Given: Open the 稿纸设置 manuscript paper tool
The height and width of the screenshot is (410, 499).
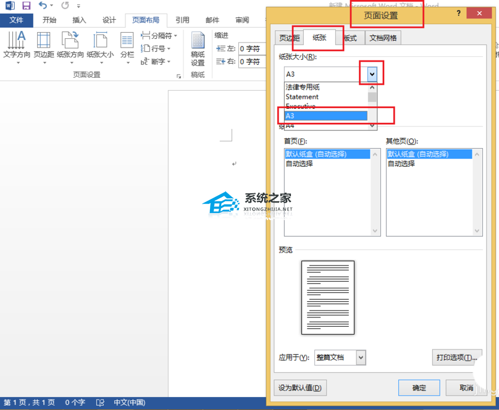Looking at the screenshot, I should (x=198, y=49).
